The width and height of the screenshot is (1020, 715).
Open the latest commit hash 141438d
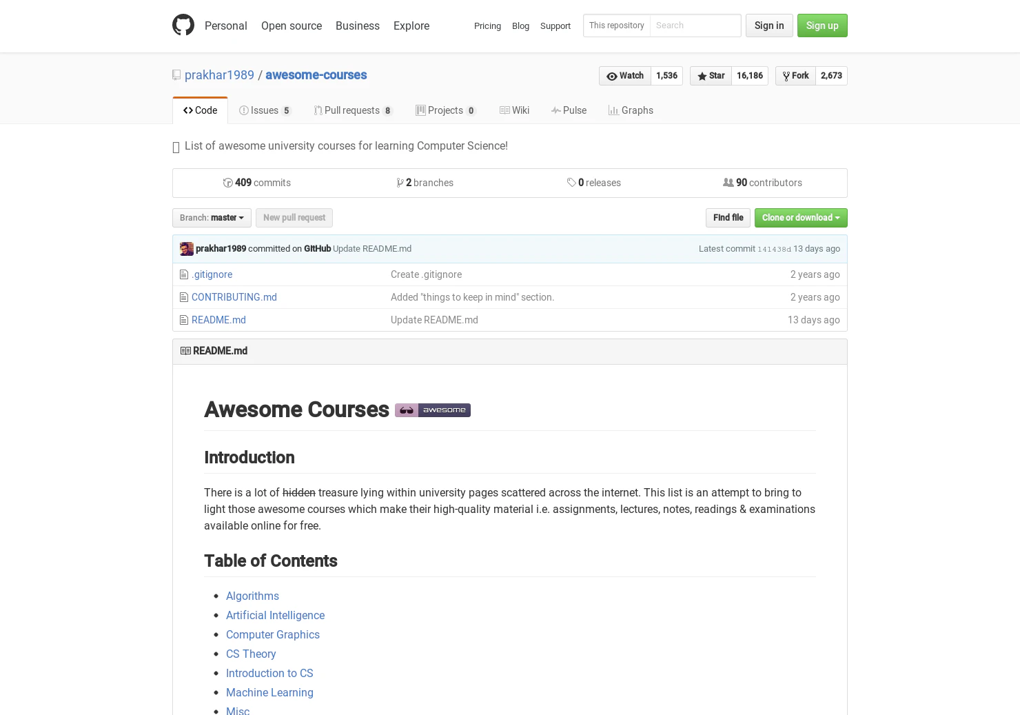(774, 250)
